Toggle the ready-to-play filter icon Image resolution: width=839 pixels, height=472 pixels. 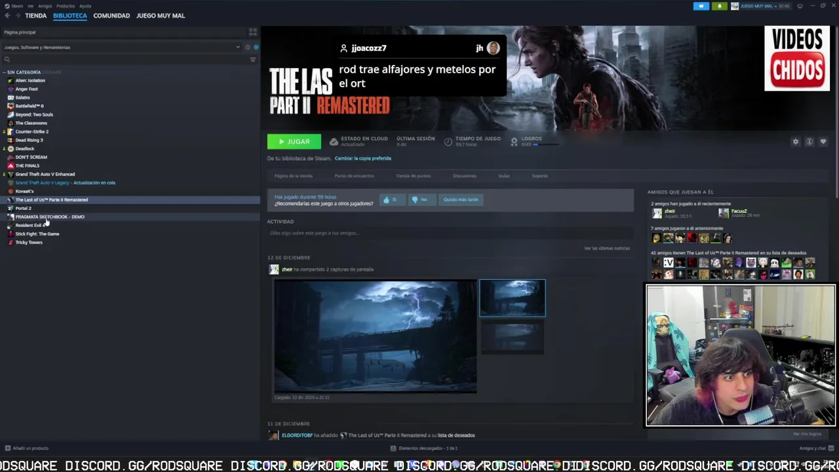[256, 47]
